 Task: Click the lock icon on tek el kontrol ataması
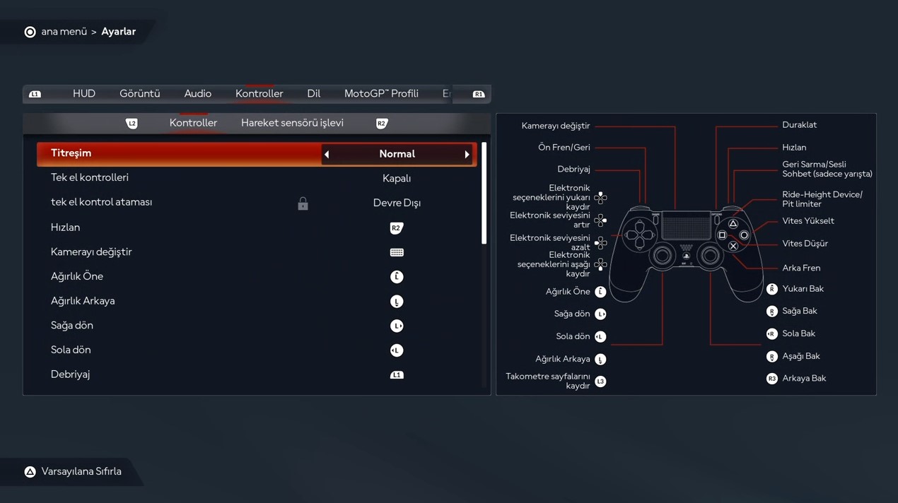click(x=303, y=203)
